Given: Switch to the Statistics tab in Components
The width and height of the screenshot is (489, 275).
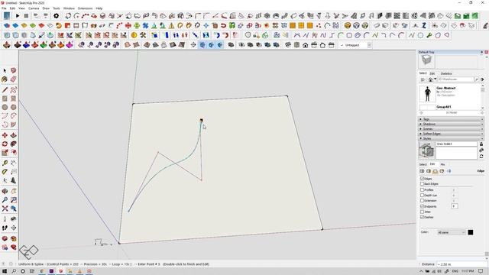Looking at the screenshot, I should coord(446,73).
